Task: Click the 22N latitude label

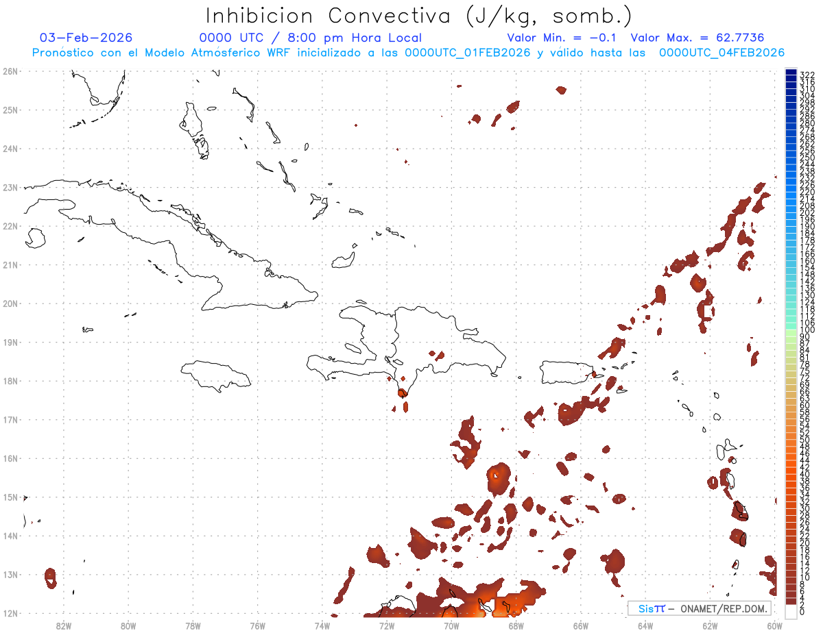Action: pos(10,226)
